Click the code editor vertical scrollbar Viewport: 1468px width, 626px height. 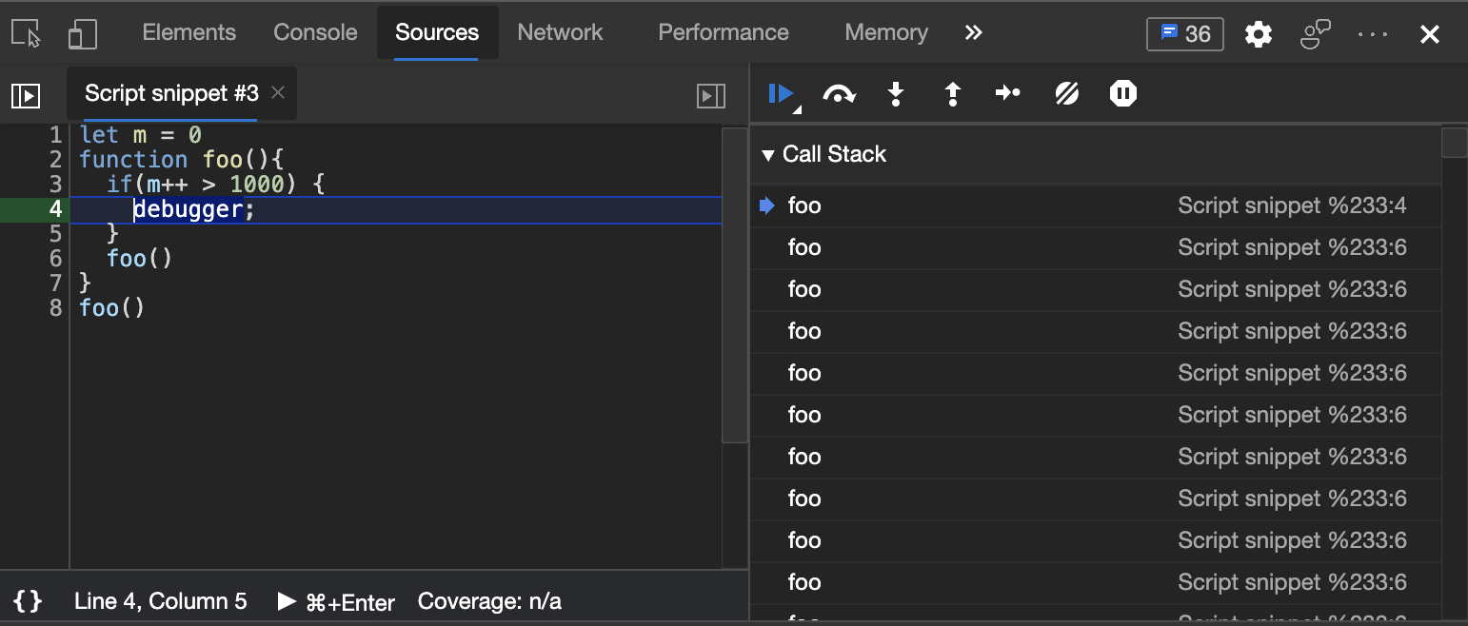tap(734, 285)
